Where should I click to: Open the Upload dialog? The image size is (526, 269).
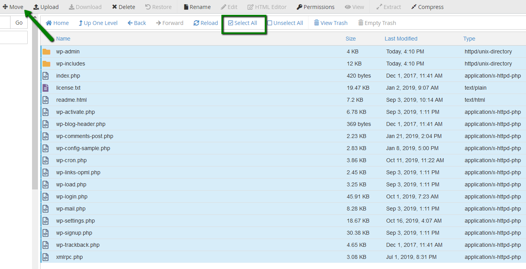tap(46, 7)
